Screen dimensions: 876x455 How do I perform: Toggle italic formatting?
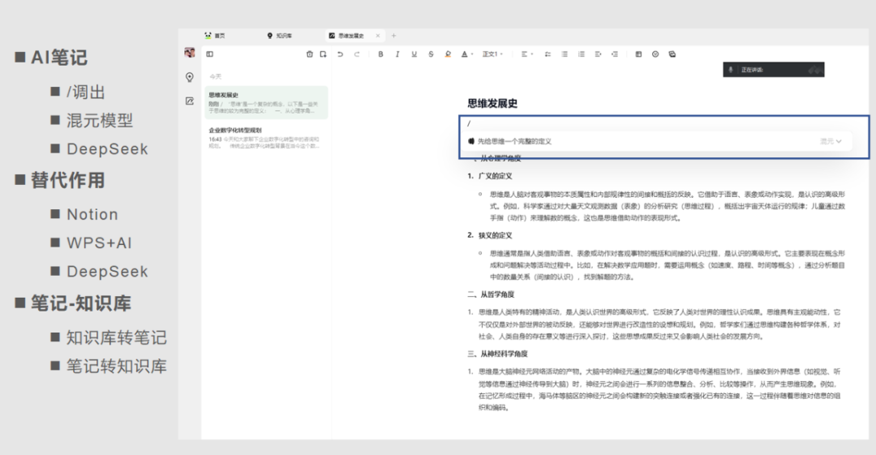(x=397, y=54)
